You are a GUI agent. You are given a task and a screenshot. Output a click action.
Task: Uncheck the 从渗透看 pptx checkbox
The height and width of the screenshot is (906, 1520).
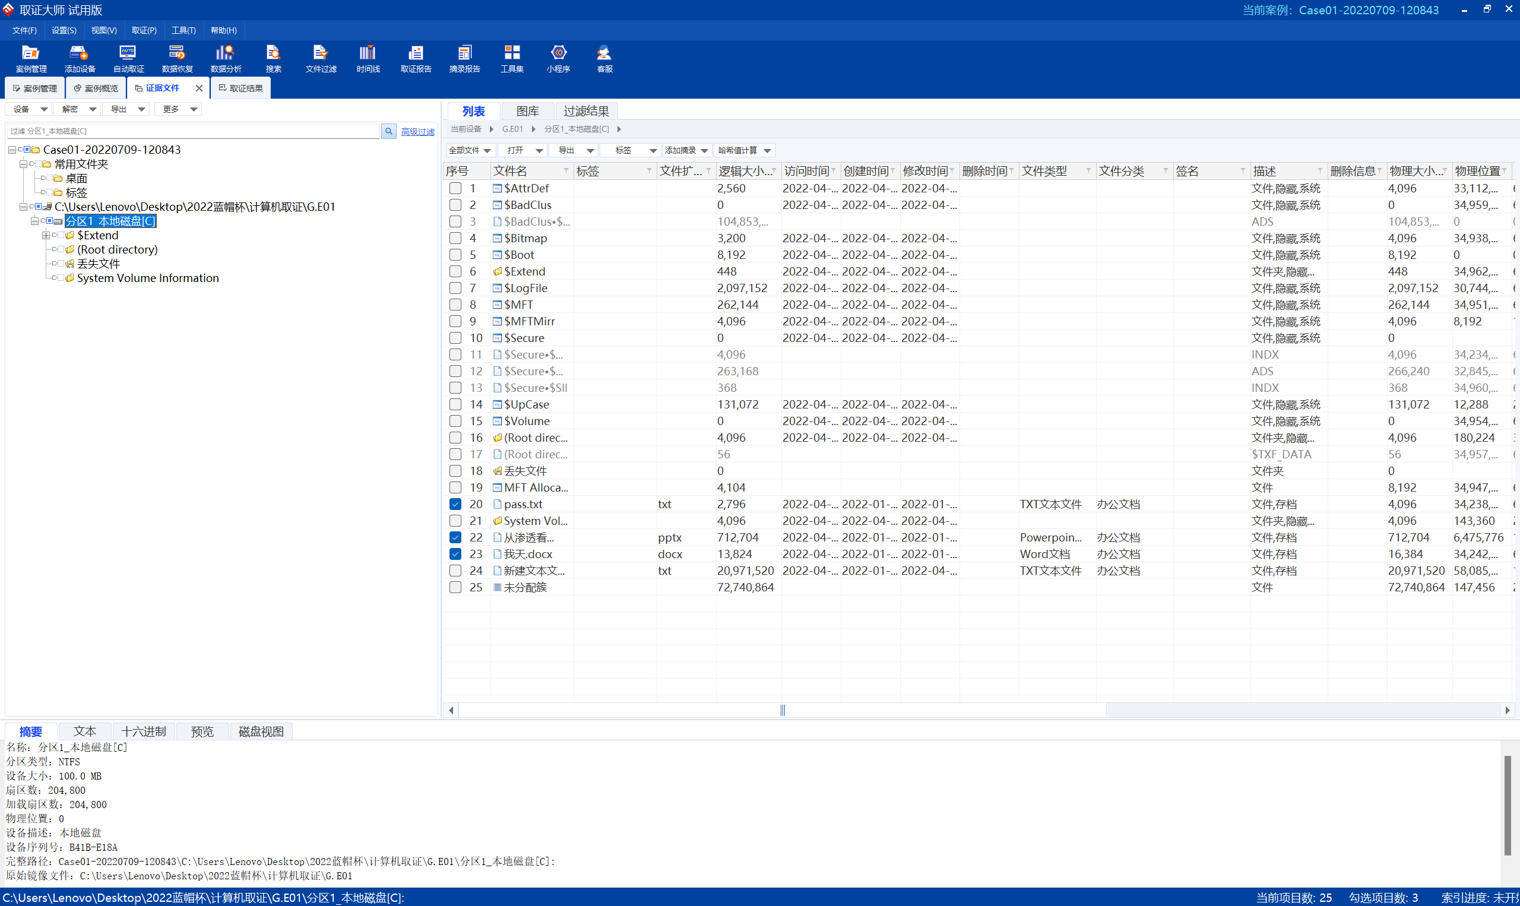point(455,537)
